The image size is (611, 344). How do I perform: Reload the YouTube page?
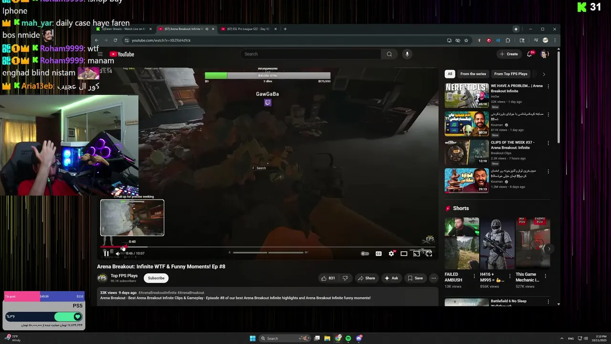116,41
